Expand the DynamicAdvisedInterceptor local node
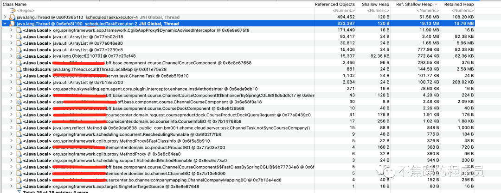This screenshot has width=501, height=193. coord(12,30)
